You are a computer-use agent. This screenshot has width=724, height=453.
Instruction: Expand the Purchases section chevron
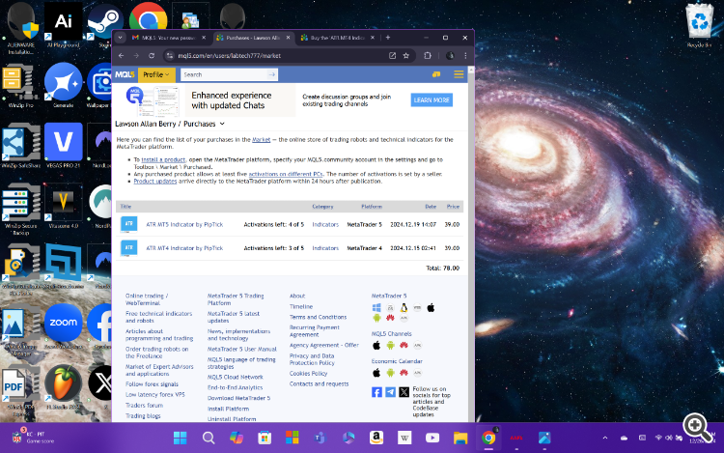[x=222, y=124]
